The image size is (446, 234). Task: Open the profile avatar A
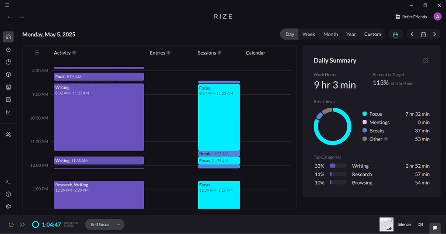[437, 17]
